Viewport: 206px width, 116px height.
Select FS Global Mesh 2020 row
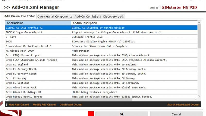[x=101, y=51]
